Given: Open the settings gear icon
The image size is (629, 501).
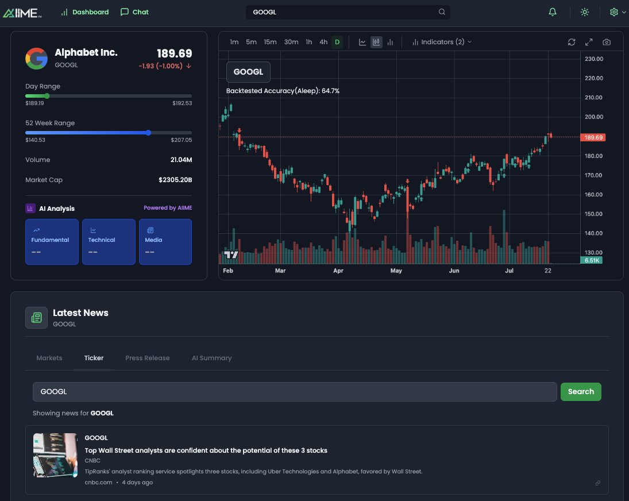Looking at the screenshot, I should 613,12.
